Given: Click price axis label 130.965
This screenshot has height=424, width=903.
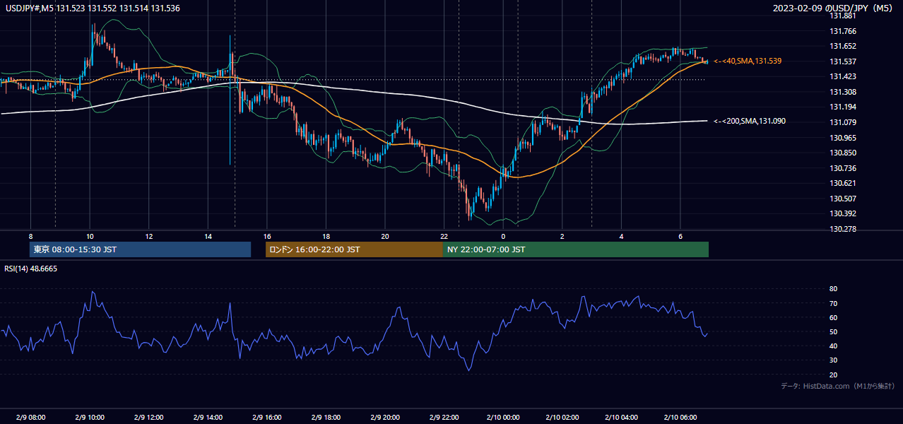Looking at the screenshot, I should click(843, 138).
